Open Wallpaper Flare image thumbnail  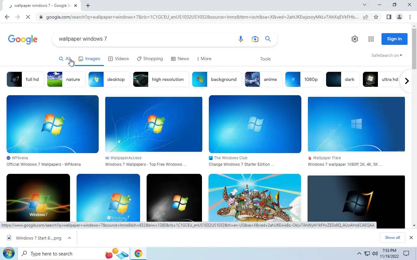(356, 124)
